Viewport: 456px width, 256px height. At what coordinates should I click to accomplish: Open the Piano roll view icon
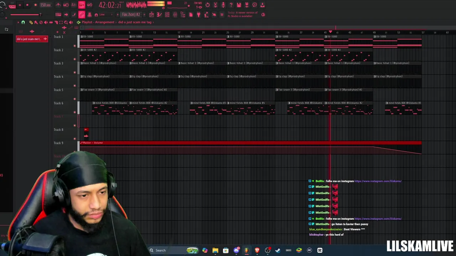click(x=159, y=15)
